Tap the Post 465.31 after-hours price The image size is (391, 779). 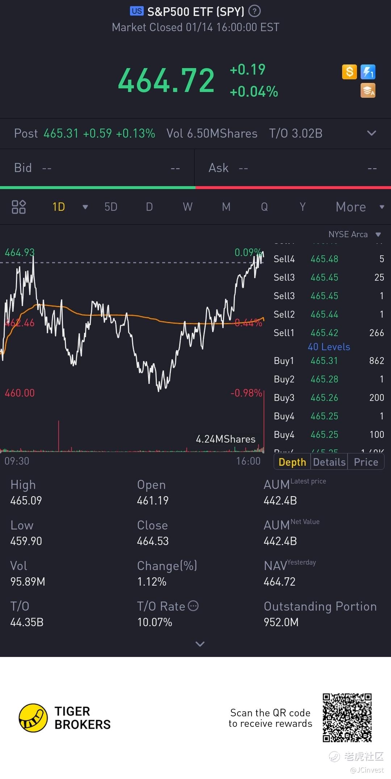point(61,133)
